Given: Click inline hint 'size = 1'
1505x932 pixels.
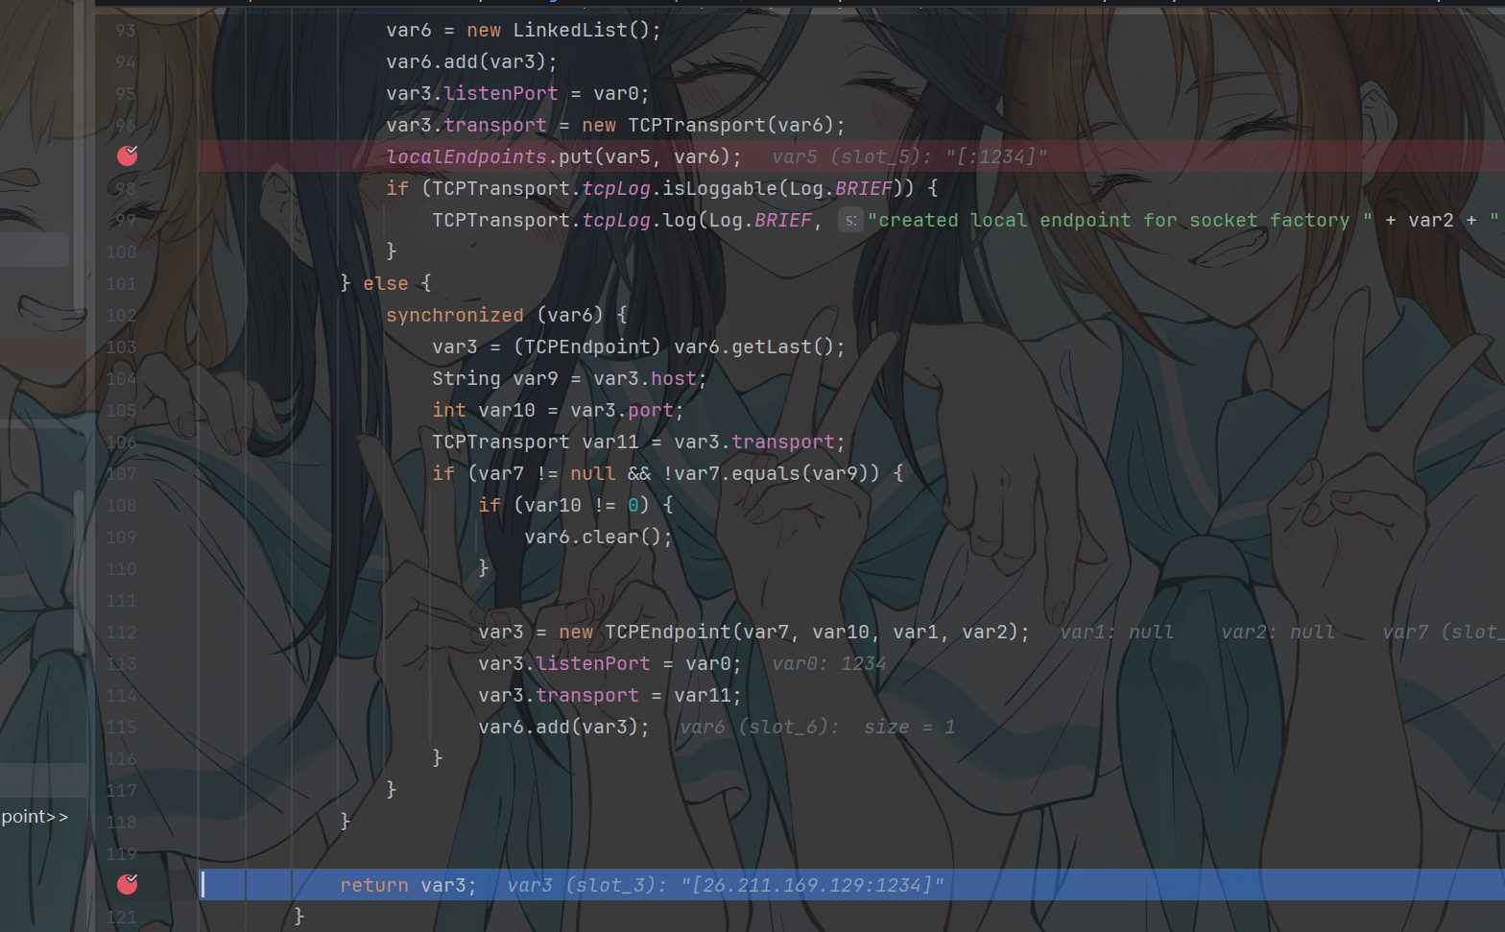Looking at the screenshot, I should 909,728.
